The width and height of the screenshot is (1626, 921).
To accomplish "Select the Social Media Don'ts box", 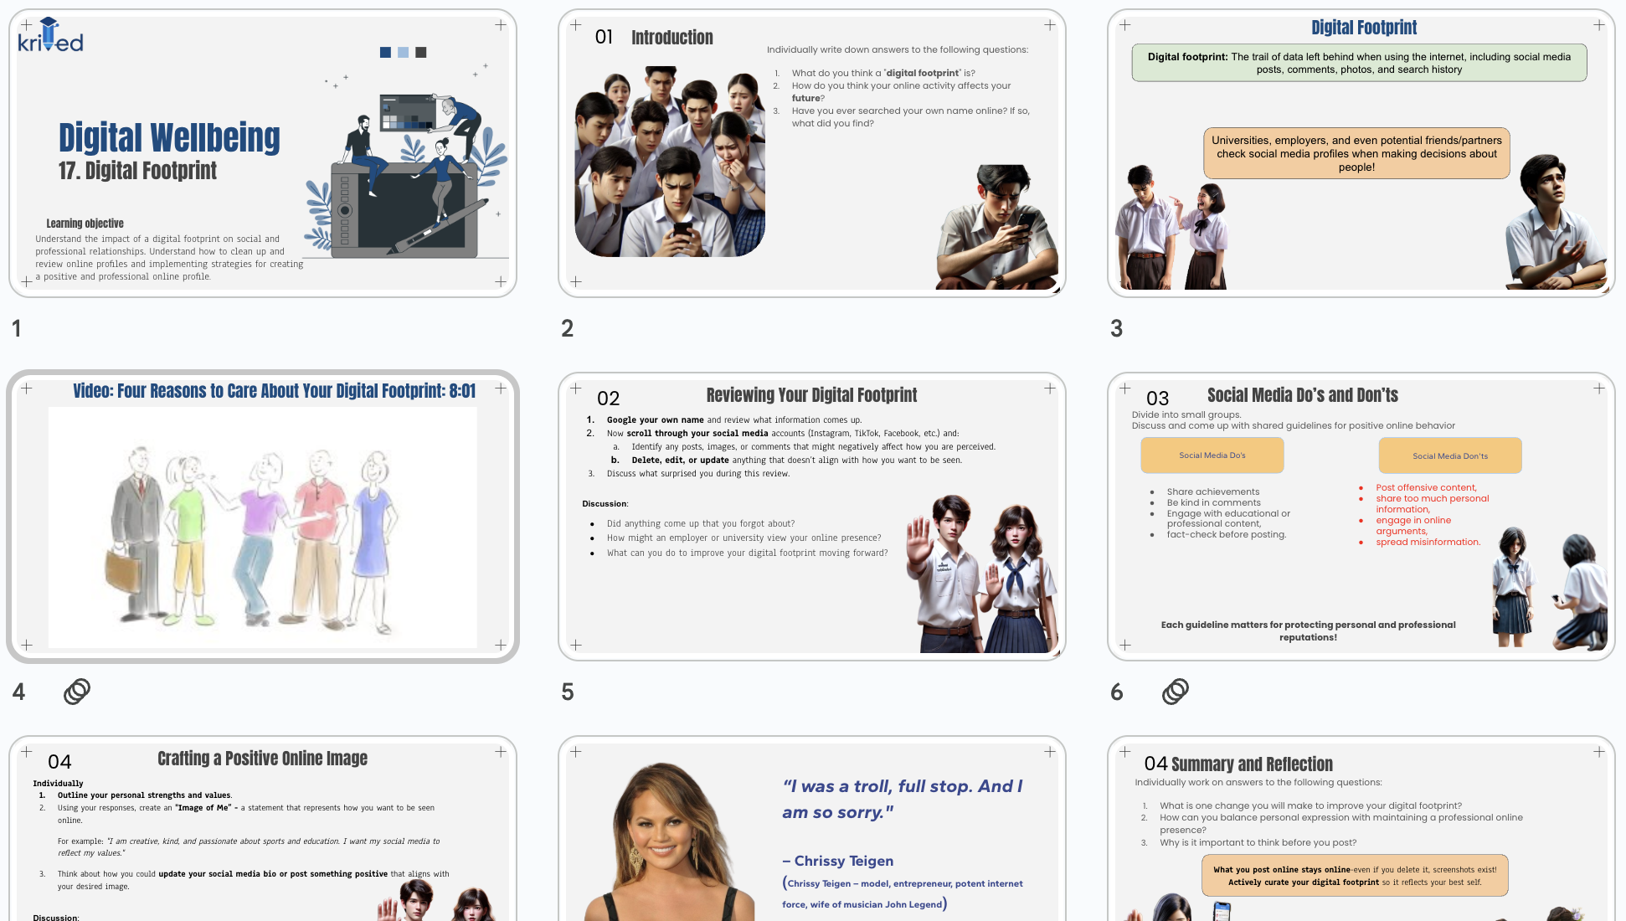I will coord(1449,455).
